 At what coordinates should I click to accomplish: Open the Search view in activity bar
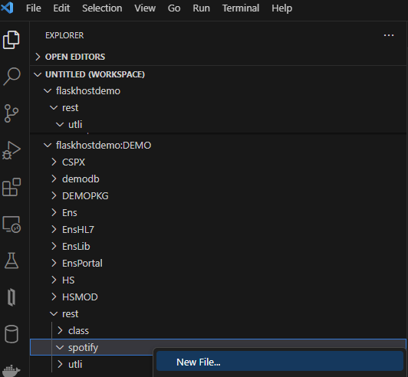coord(12,77)
